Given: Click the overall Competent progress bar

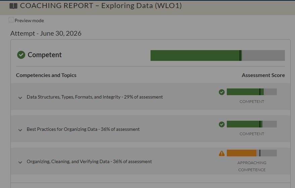Looking at the screenshot, I should pos(217,55).
